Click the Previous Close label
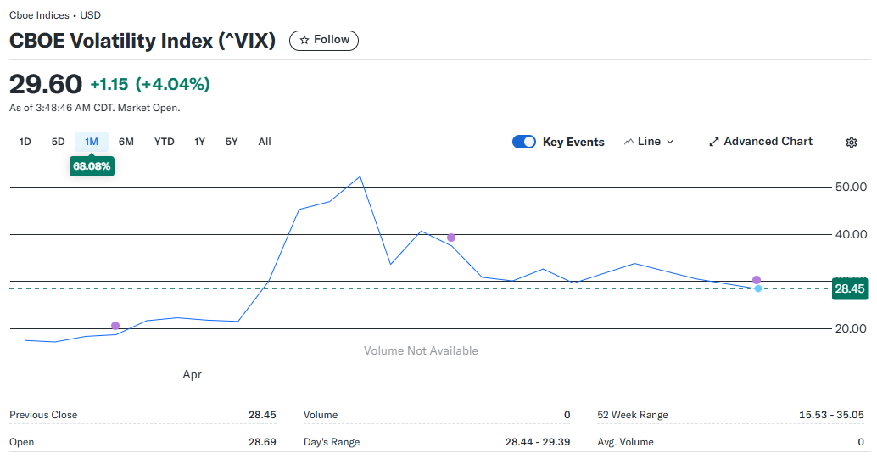 (43, 415)
